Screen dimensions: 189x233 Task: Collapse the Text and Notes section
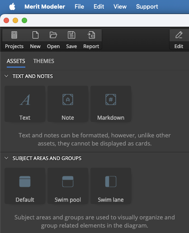(x=6, y=76)
